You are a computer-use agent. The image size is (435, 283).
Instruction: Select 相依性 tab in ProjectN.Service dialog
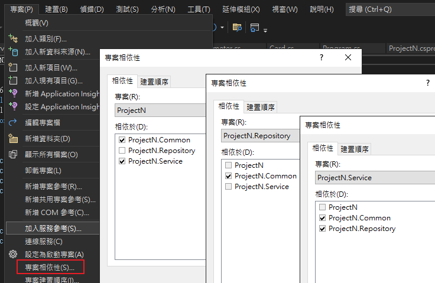click(x=323, y=148)
